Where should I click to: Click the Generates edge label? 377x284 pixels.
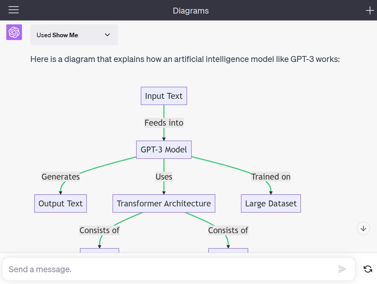(60, 177)
